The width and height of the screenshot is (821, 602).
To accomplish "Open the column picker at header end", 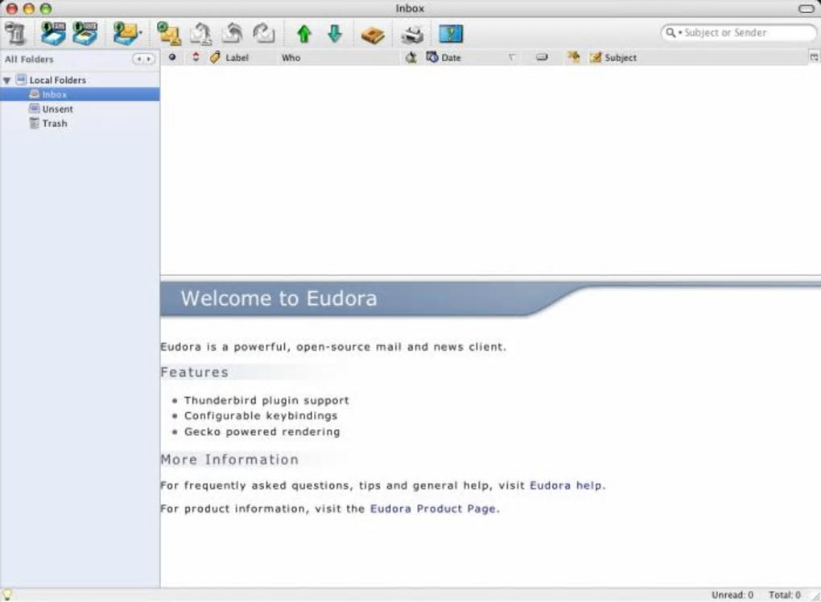I will pyautogui.click(x=815, y=58).
